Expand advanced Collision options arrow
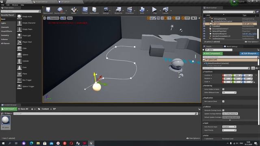The width and height of the screenshot is (260, 146). point(230,120)
